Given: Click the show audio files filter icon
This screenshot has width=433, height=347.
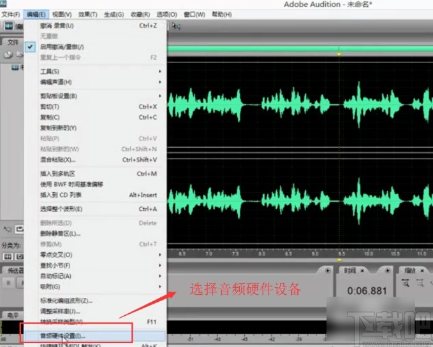Looking at the screenshot, I should click(8, 257).
